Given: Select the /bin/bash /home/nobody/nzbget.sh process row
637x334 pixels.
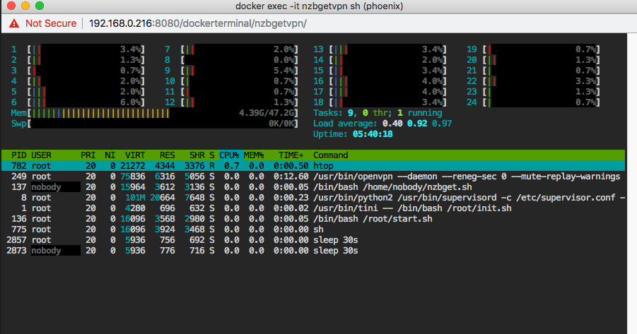Looking at the screenshot, I should (312, 186).
